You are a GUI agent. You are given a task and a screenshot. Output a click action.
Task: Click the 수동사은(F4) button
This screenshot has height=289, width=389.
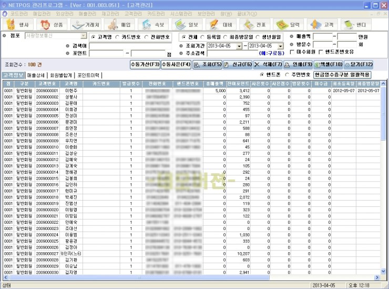176,65
